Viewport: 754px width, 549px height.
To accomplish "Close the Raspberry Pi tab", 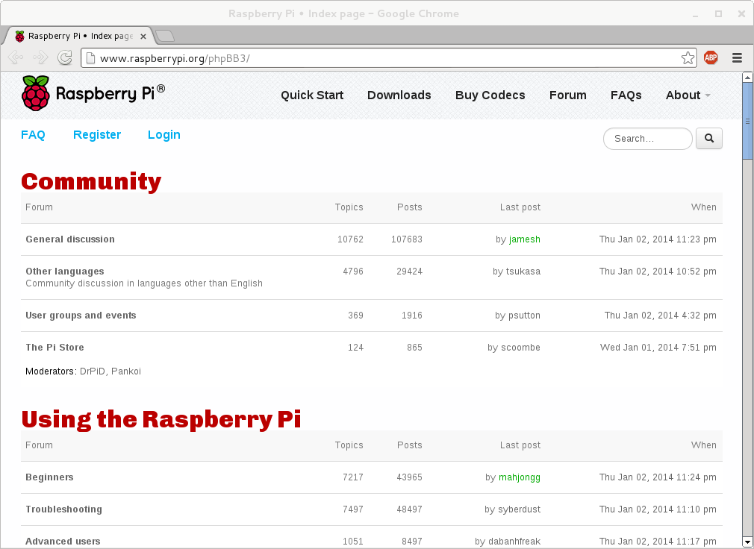I will (x=143, y=36).
